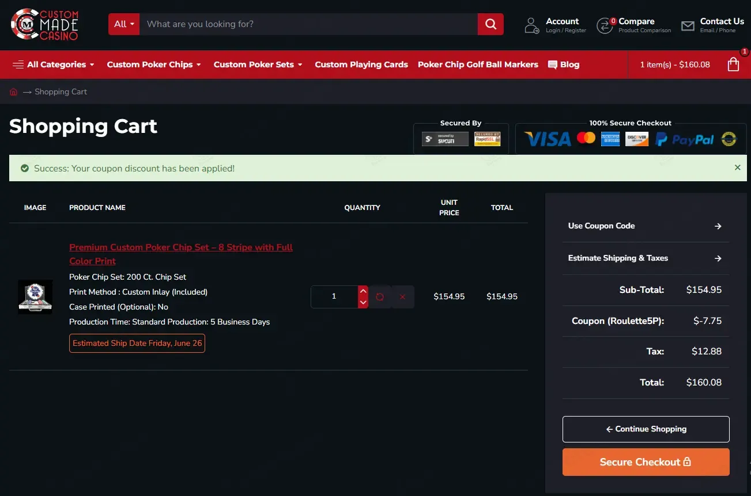Expand the Use Coupon Code section

646,226
